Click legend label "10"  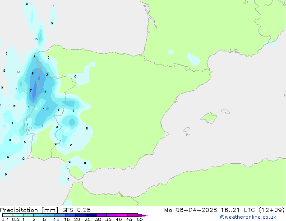point(56,219)
